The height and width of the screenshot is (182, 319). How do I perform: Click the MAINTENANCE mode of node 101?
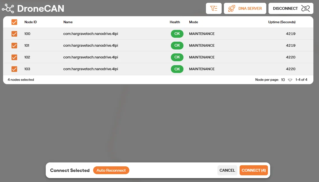pyautogui.click(x=202, y=45)
